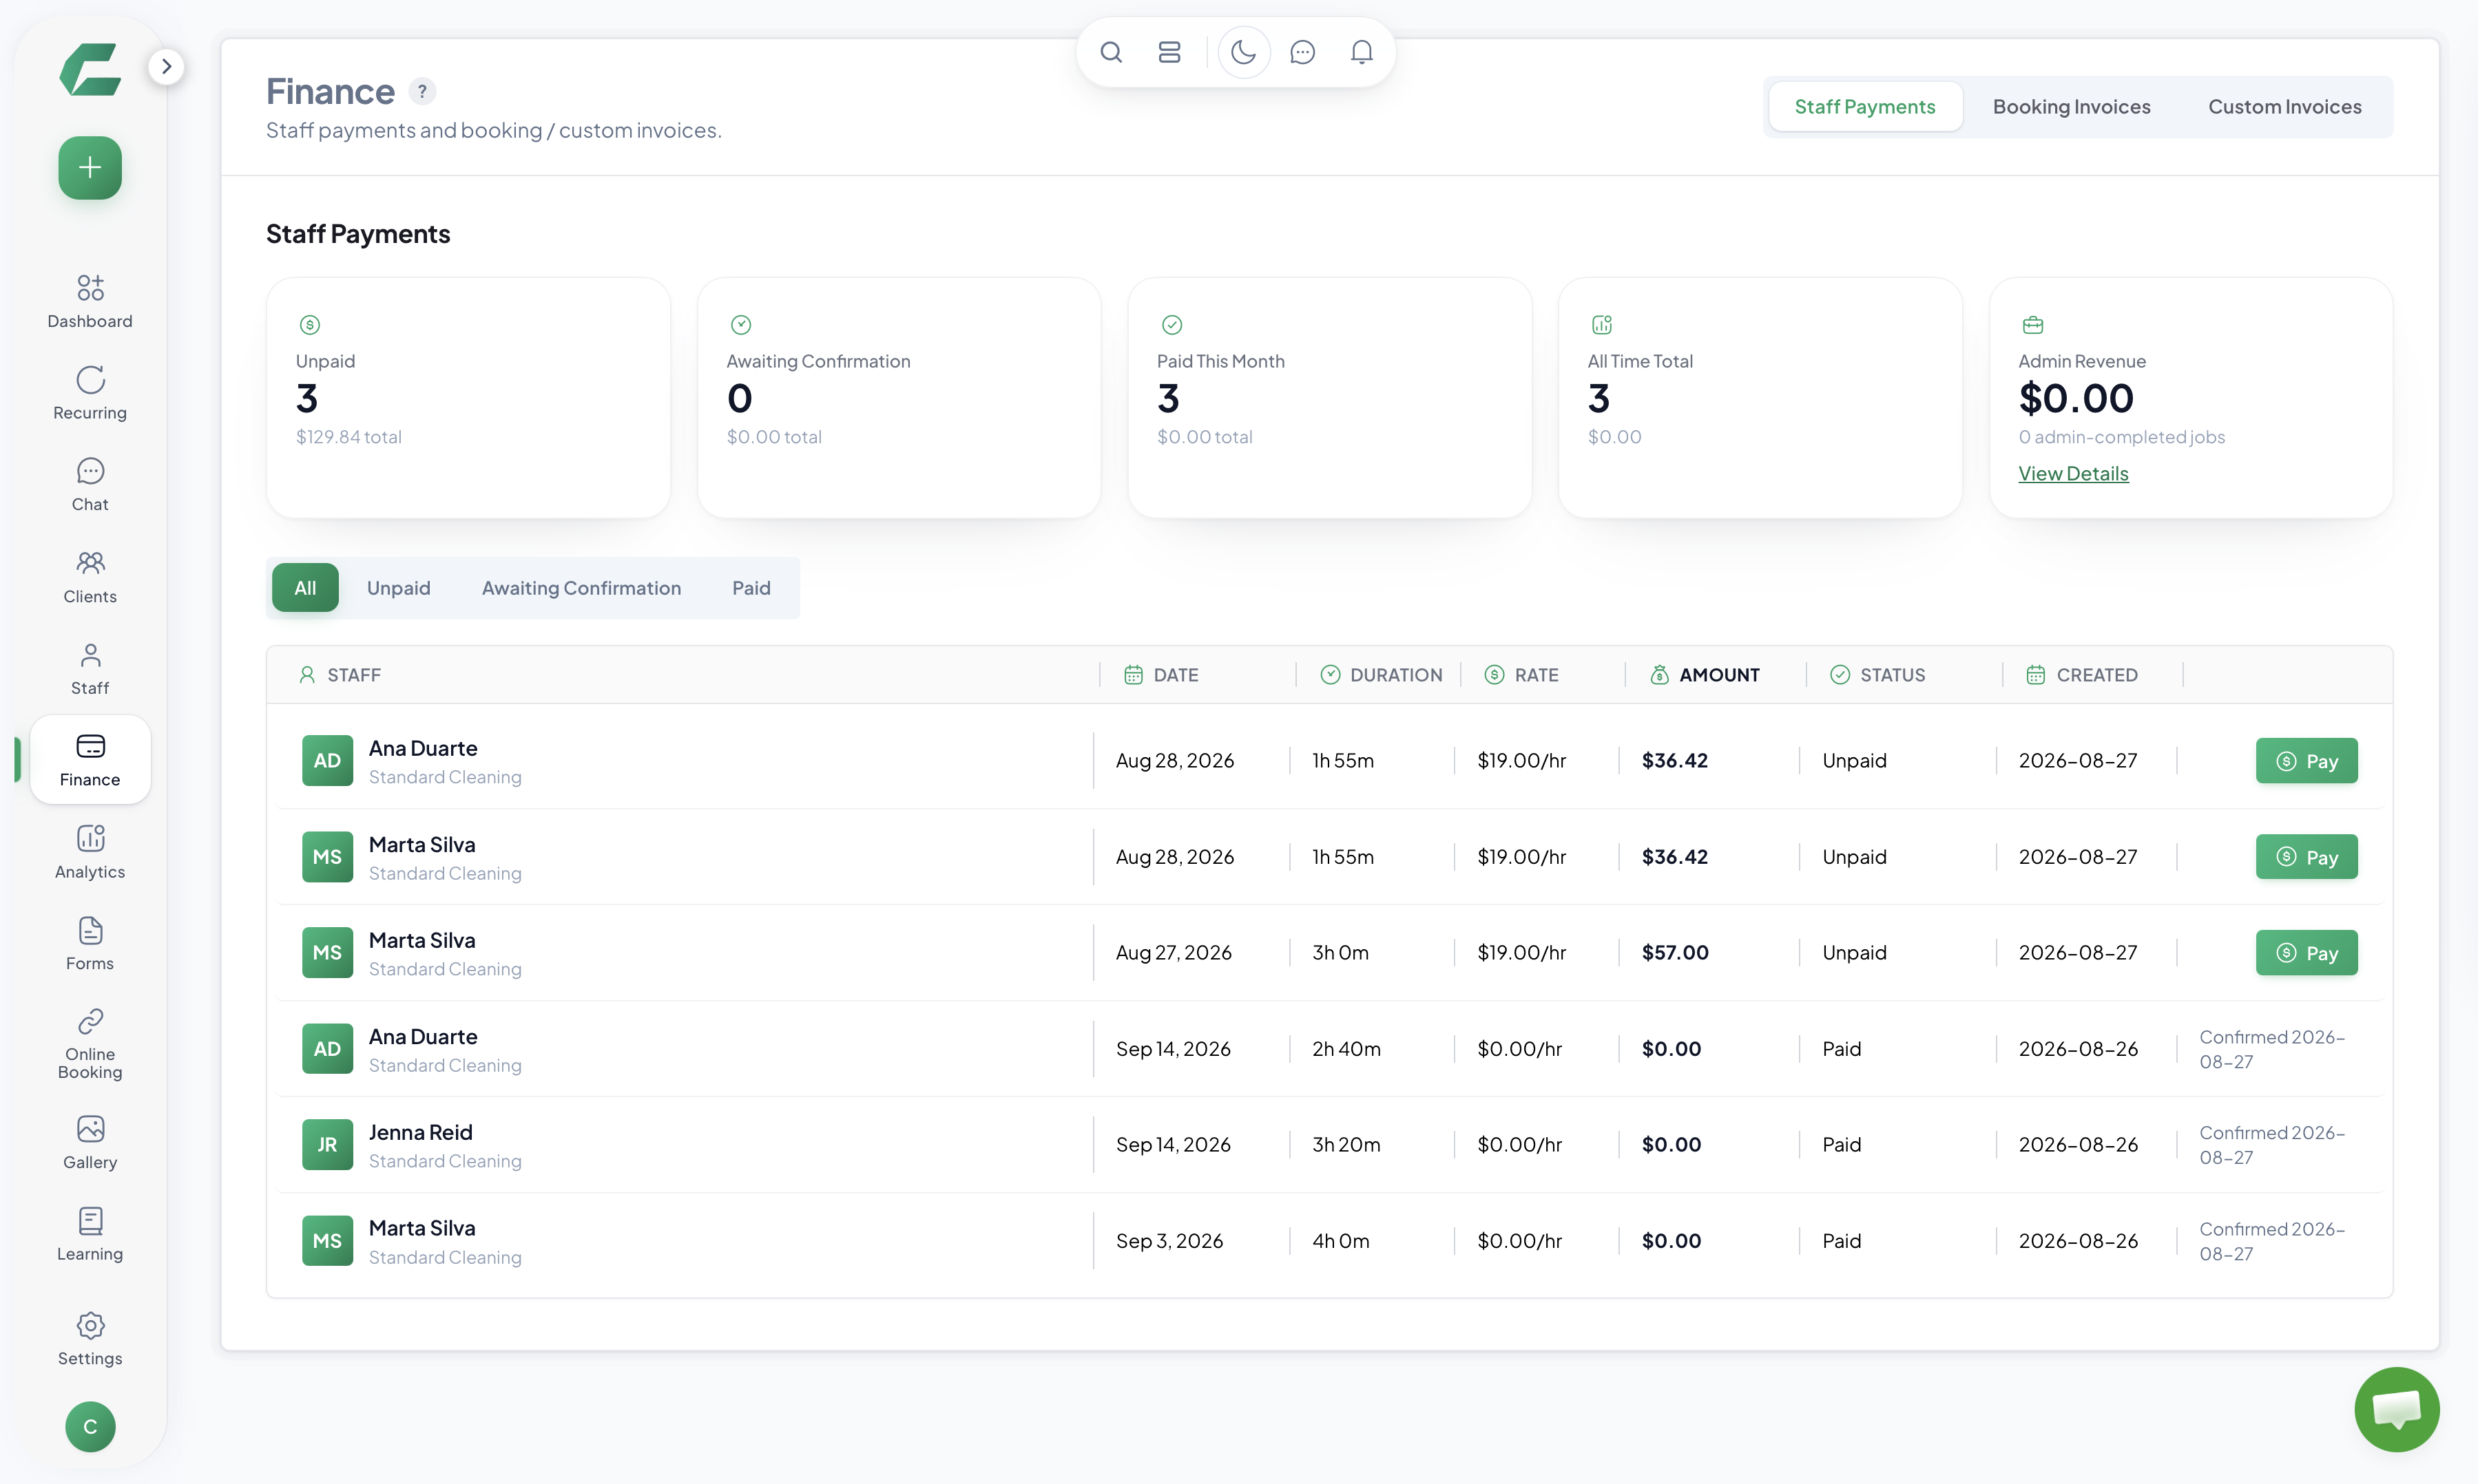This screenshot has width=2478, height=1484.
Task: Pay Ana Duarte's $36.42 payment
Action: click(x=2306, y=761)
